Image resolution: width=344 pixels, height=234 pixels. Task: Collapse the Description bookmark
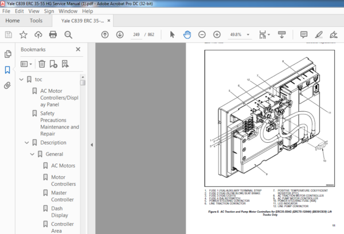coord(27,143)
